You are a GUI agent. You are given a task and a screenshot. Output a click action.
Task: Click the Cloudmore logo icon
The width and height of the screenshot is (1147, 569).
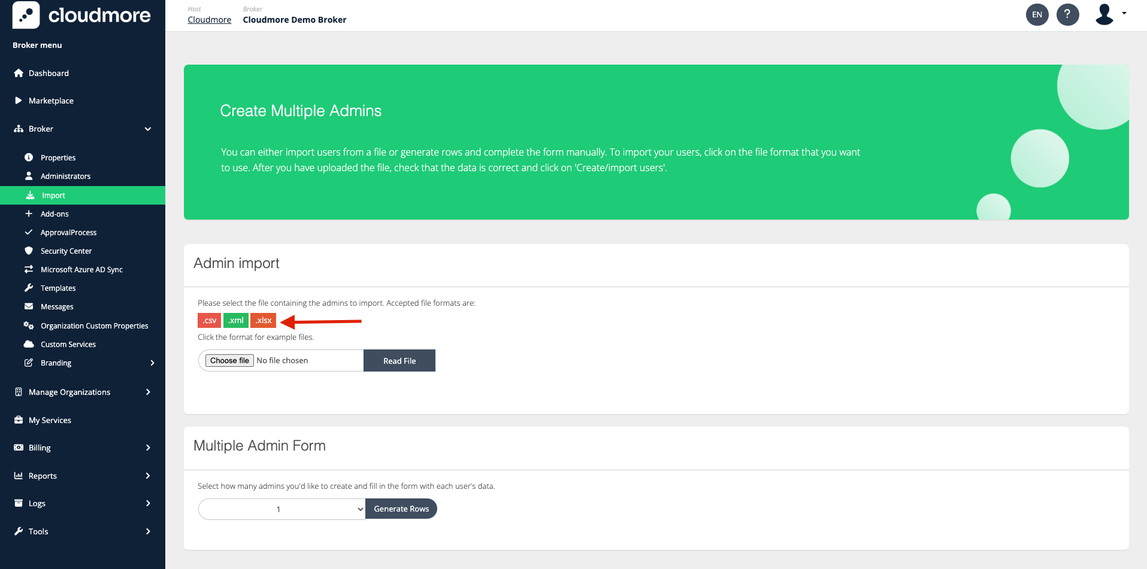point(26,15)
